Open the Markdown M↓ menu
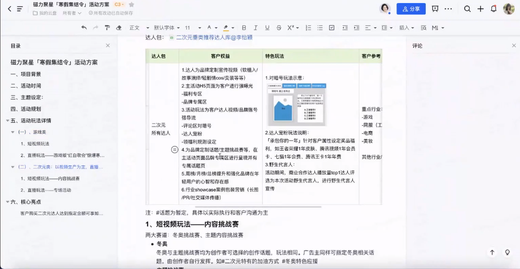The width and height of the screenshot is (520, 269). pyautogui.click(x=438, y=28)
